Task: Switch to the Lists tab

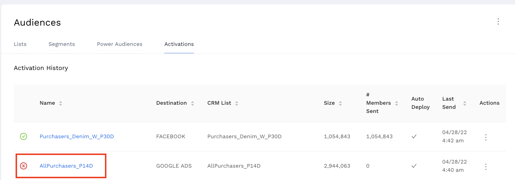Action: (x=20, y=44)
